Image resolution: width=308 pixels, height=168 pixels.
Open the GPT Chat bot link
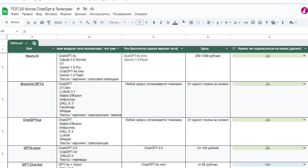[x=32, y=165]
